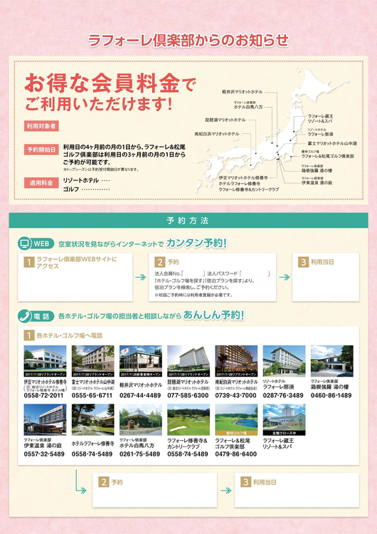377x534 pixels.
Task: Click phone number 0261-75-5489
Action: click(139, 454)
